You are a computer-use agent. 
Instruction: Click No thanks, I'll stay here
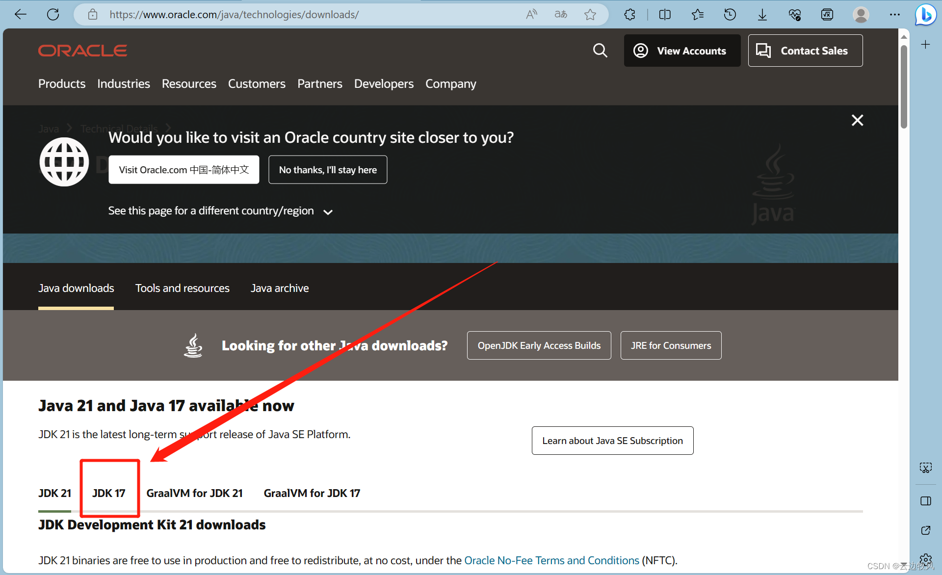[x=328, y=170]
